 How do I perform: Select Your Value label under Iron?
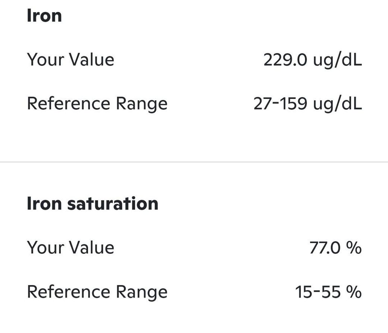[x=70, y=60]
